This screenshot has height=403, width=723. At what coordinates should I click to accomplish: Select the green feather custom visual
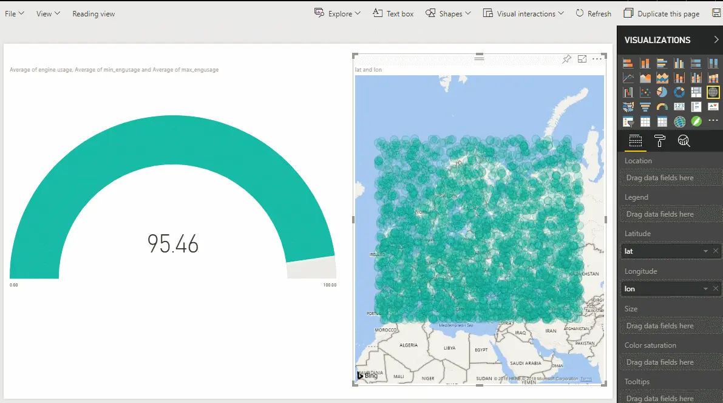696,122
